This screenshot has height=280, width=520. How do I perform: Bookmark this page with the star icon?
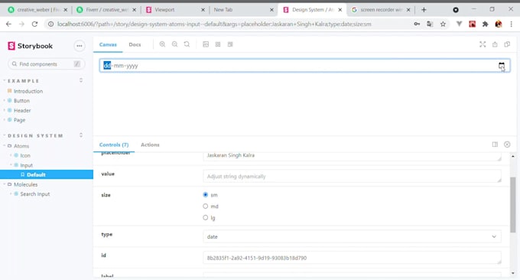coord(443,24)
